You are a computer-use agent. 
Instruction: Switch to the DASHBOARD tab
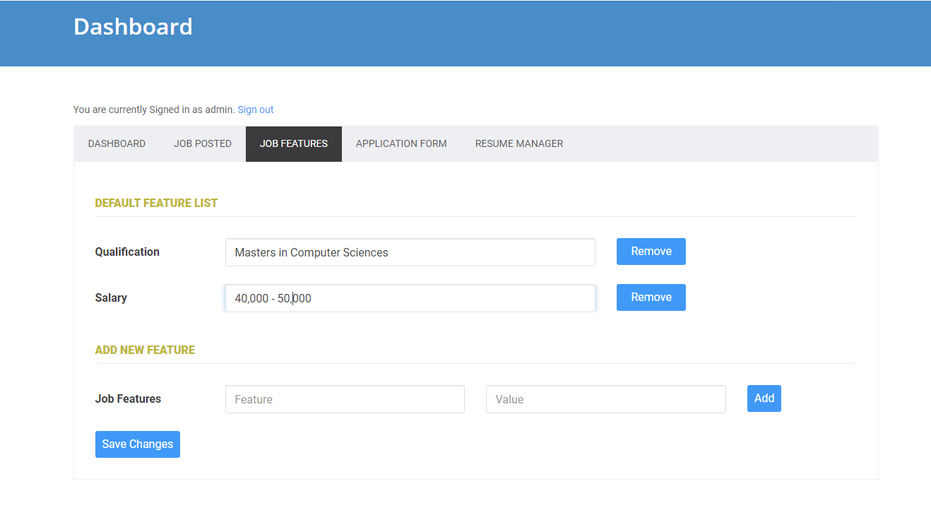117,143
